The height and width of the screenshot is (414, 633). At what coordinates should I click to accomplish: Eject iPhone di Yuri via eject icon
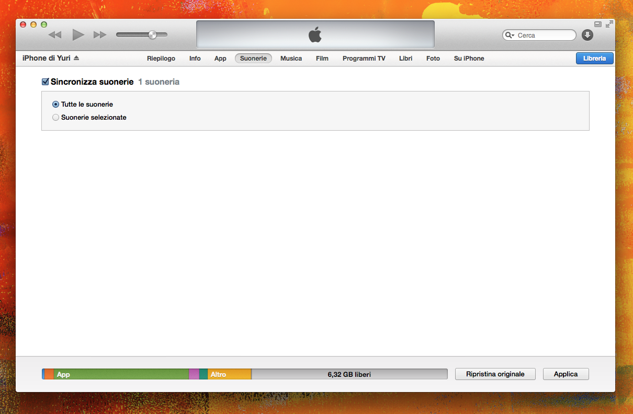[76, 58]
